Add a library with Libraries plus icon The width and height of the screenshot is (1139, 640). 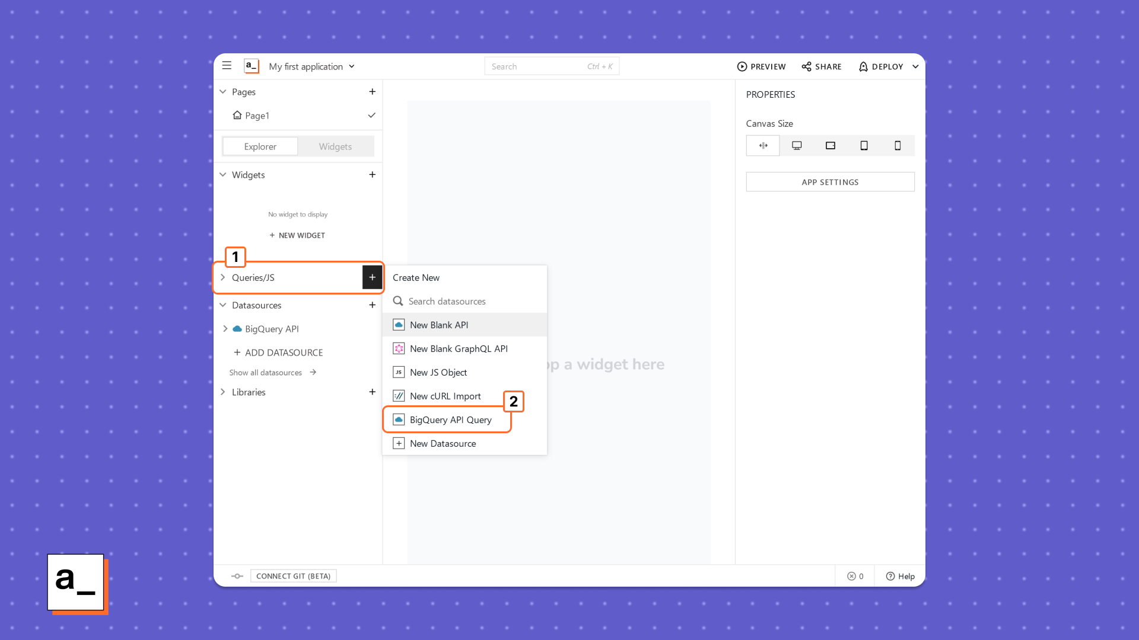pyautogui.click(x=372, y=392)
